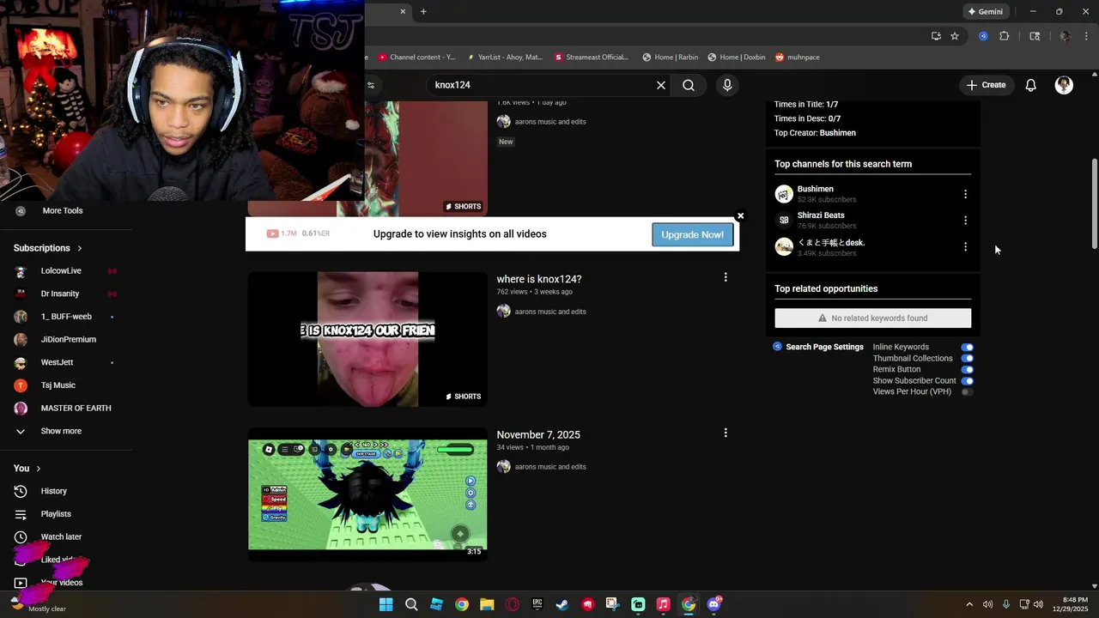Open Playlists in the sidebar
1099x618 pixels.
pyautogui.click(x=56, y=514)
